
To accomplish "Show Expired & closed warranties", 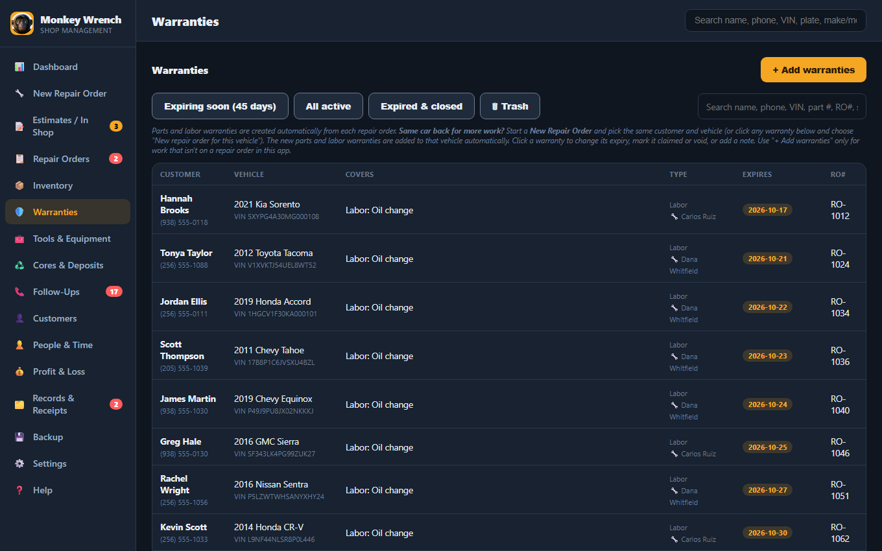I will coord(422,106).
